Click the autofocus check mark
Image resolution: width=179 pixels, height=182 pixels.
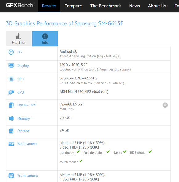(78, 152)
